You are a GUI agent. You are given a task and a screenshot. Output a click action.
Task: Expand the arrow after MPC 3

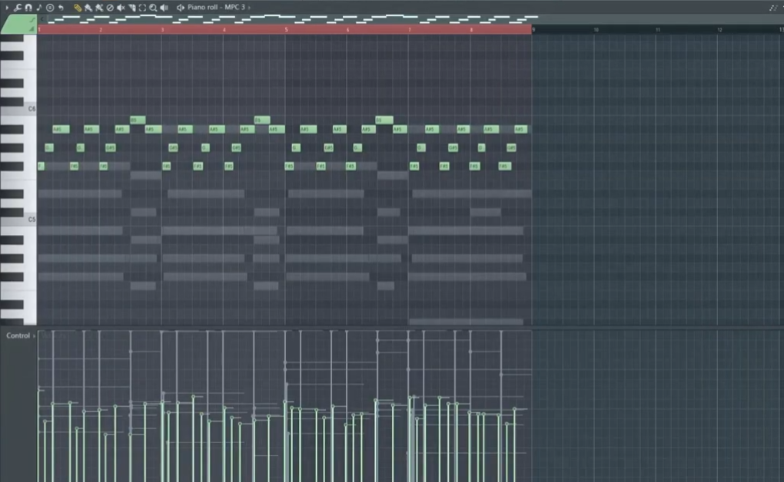point(249,8)
